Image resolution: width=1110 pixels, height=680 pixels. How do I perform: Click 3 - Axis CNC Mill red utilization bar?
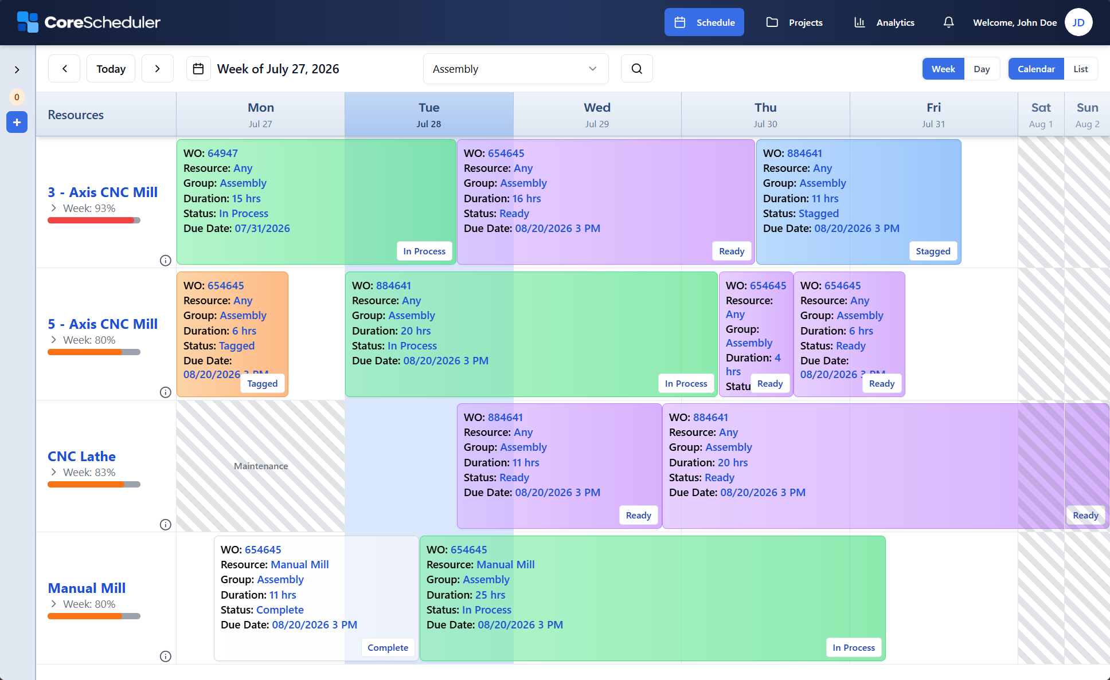pyautogui.click(x=94, y=221)
